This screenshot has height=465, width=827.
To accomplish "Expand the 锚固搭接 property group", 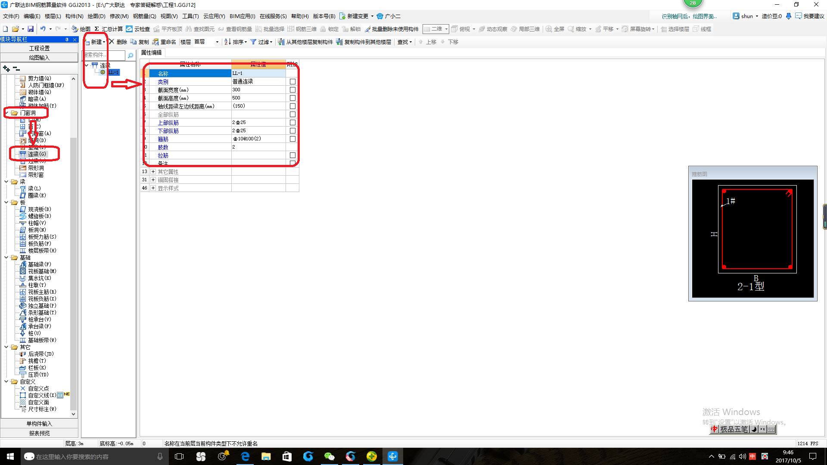I will (x=153, y=180).
